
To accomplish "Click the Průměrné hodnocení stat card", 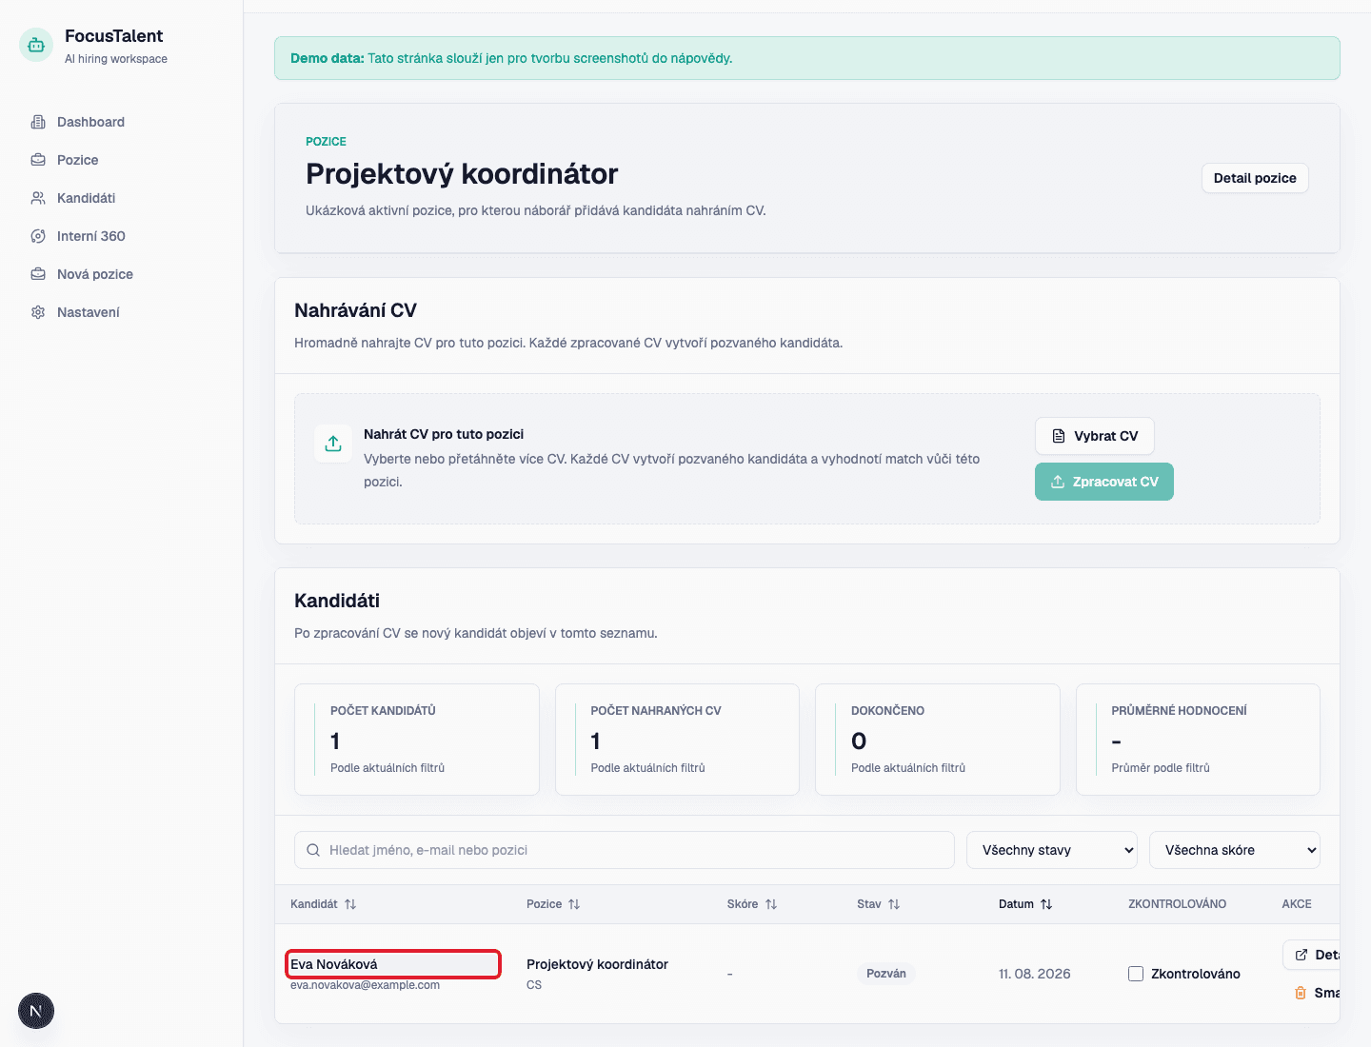I will tap(1198, 740).
